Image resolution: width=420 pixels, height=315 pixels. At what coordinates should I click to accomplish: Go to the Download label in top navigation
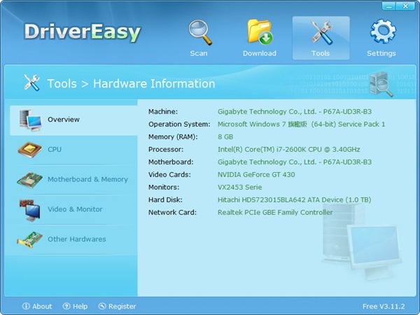click(x=260, y=53)
